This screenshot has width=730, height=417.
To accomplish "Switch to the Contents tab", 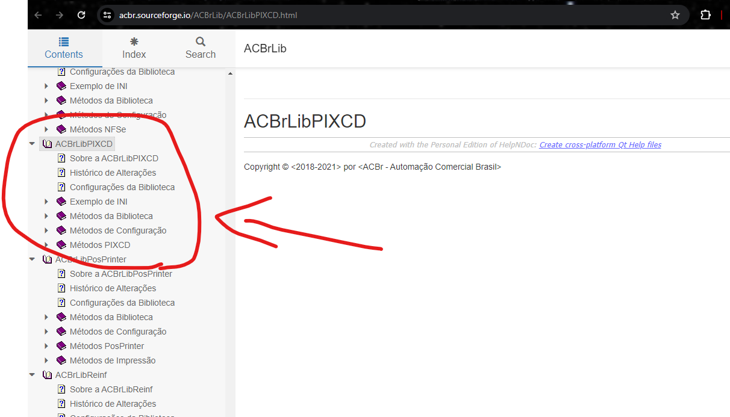I will 64,48.
